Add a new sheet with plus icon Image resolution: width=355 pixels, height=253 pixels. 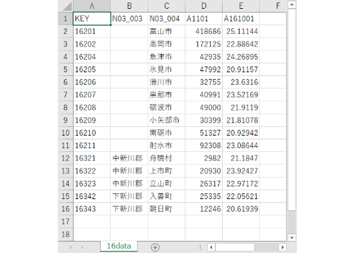pyautogui.click(x=155, y=247)
